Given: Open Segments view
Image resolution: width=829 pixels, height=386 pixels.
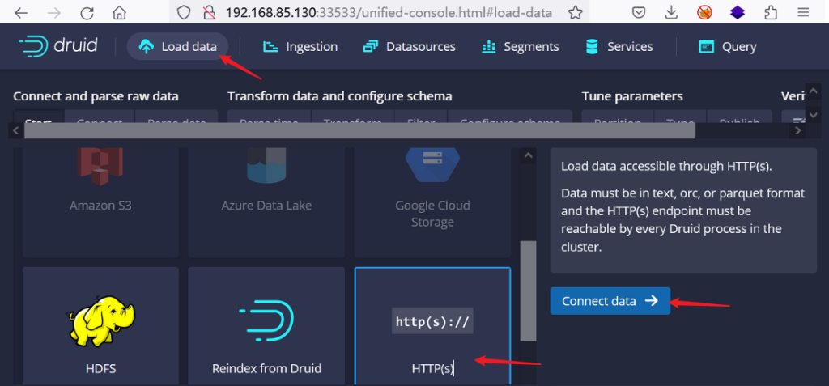Looking at the screenshot, I should point(521,47).
